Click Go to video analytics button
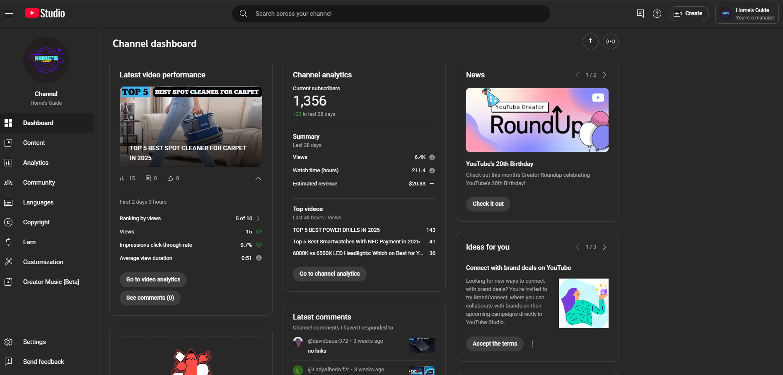This screenshot has height=375, width=783. (x=153, y=280)
